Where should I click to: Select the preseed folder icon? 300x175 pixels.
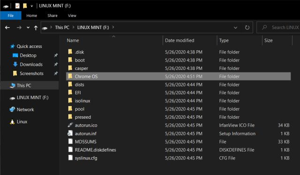pos(70,117)
